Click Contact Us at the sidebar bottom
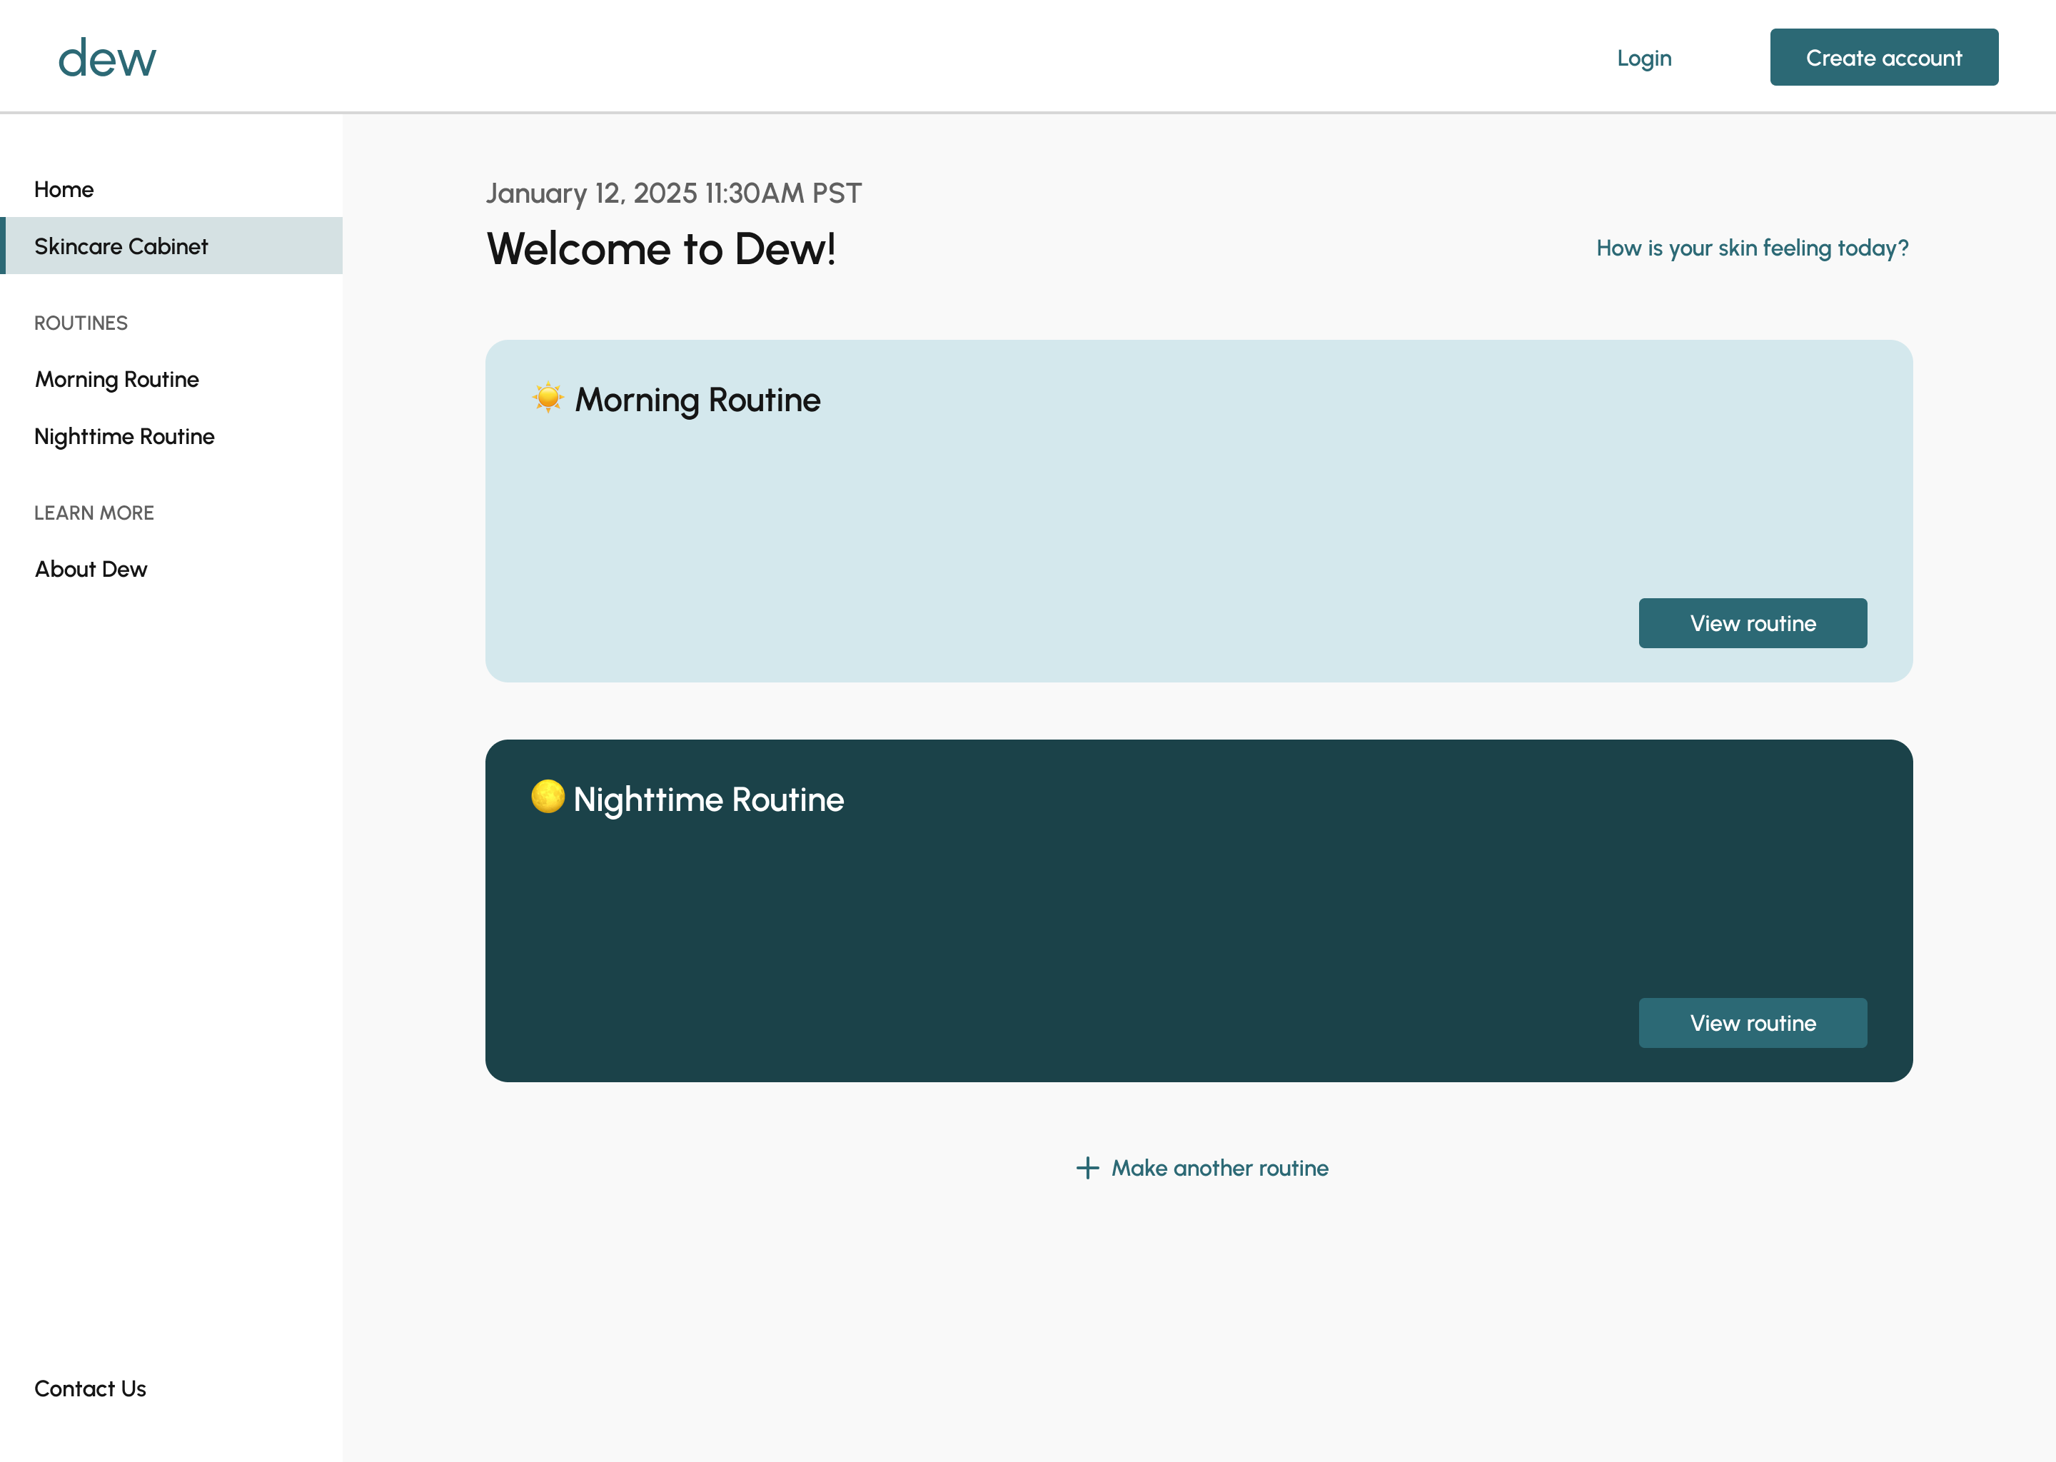This screenshot has width=2056, height=1462. pyautogui.click(x=90, y=1388)
